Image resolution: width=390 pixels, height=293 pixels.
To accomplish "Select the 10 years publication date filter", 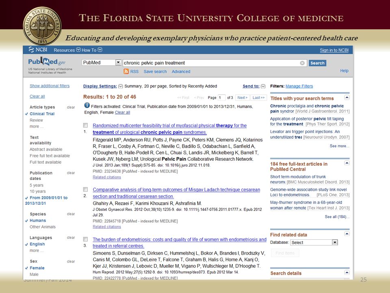I will pyautogui.click(x=37, y=191).
